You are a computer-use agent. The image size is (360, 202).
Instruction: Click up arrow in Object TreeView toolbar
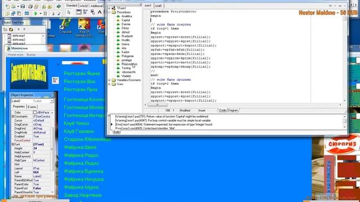click(x=19, y=29)
